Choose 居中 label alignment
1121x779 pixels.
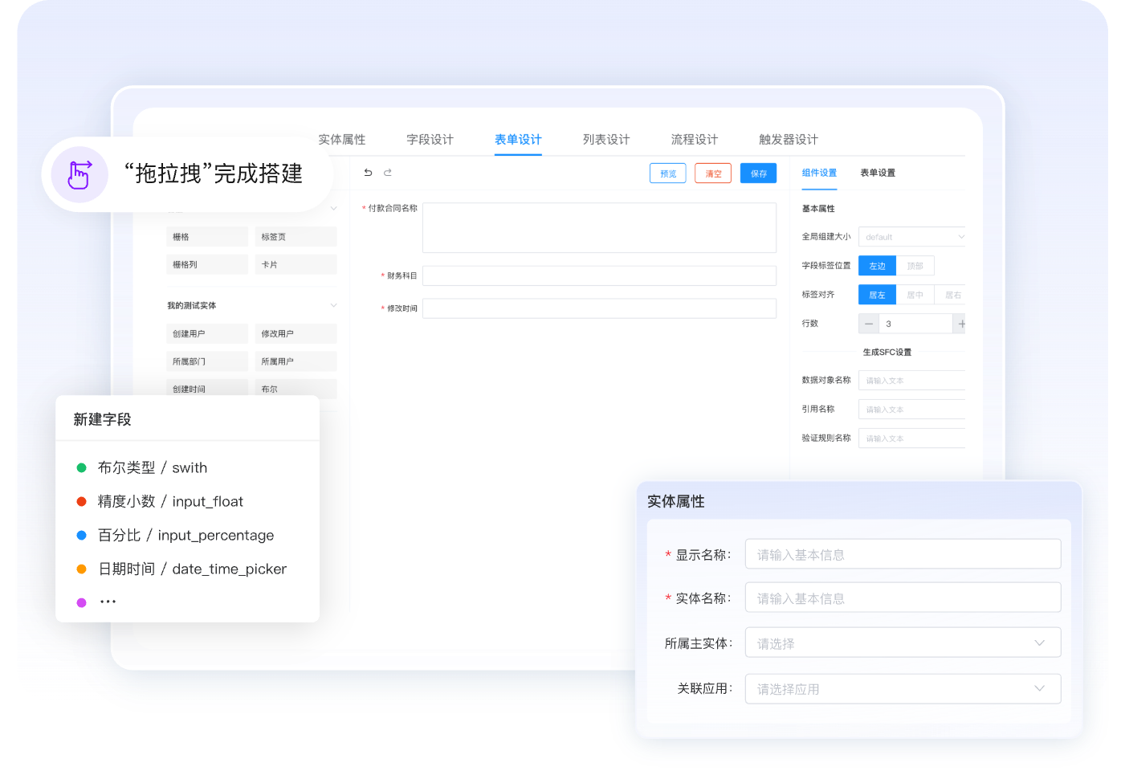915,295
